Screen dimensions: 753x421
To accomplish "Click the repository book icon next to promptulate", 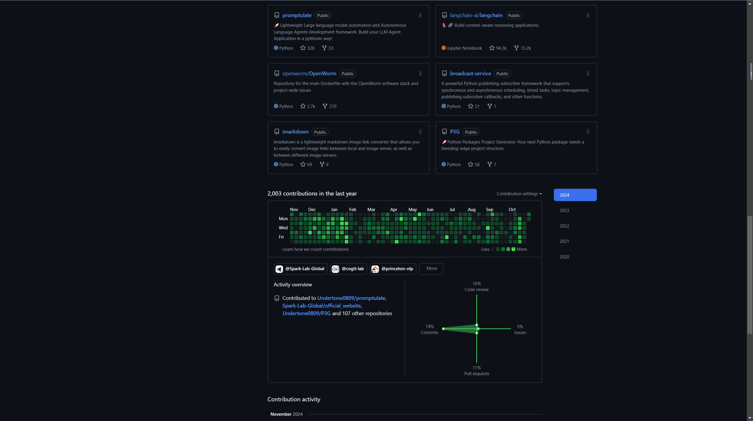I will coord(277,15).
